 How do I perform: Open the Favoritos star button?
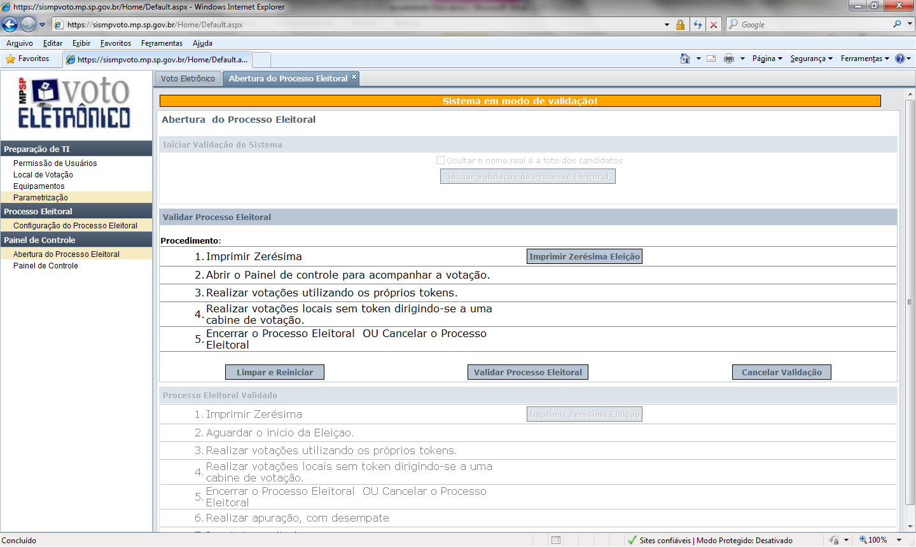[x=27, y=59]
